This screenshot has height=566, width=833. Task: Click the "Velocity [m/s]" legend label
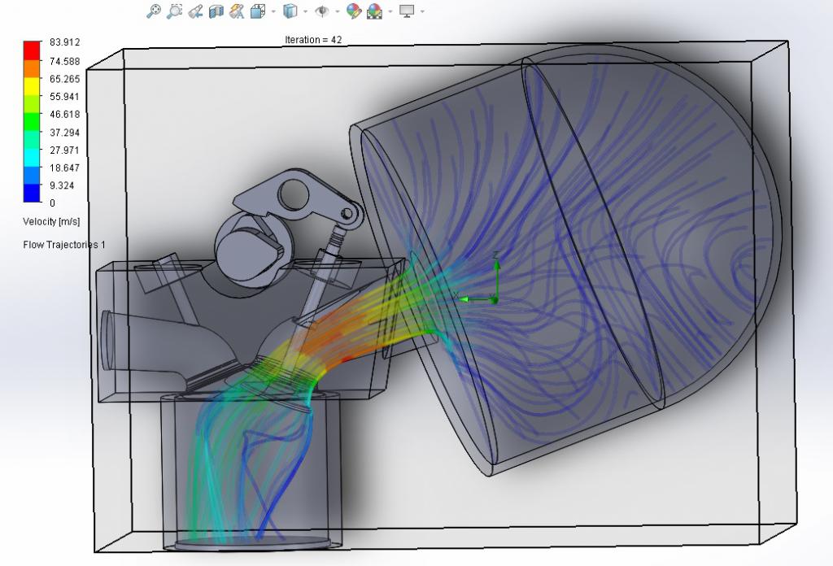51,221
